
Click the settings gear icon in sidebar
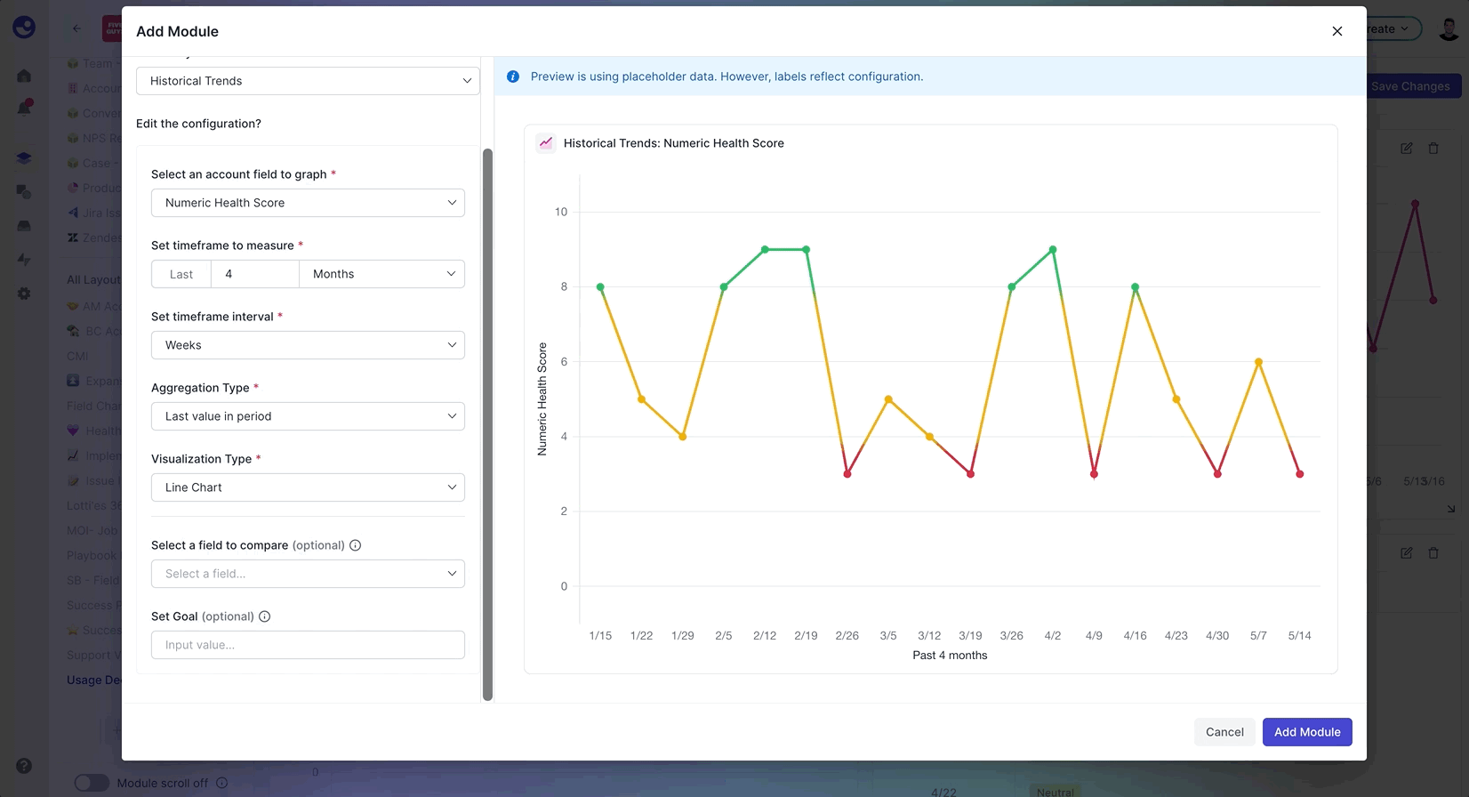(24, 294)
